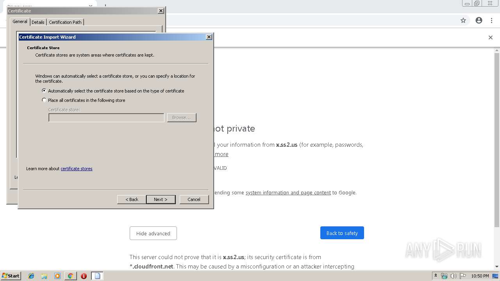The width and height of the screenshot is (500, 281).
Task: Click the bold 'x.ss2.us' text in the warning
Action: [287, 145]
